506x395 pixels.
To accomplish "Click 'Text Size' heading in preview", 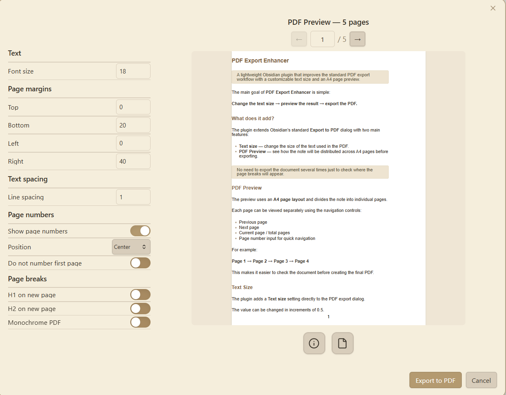I will 242,287.
